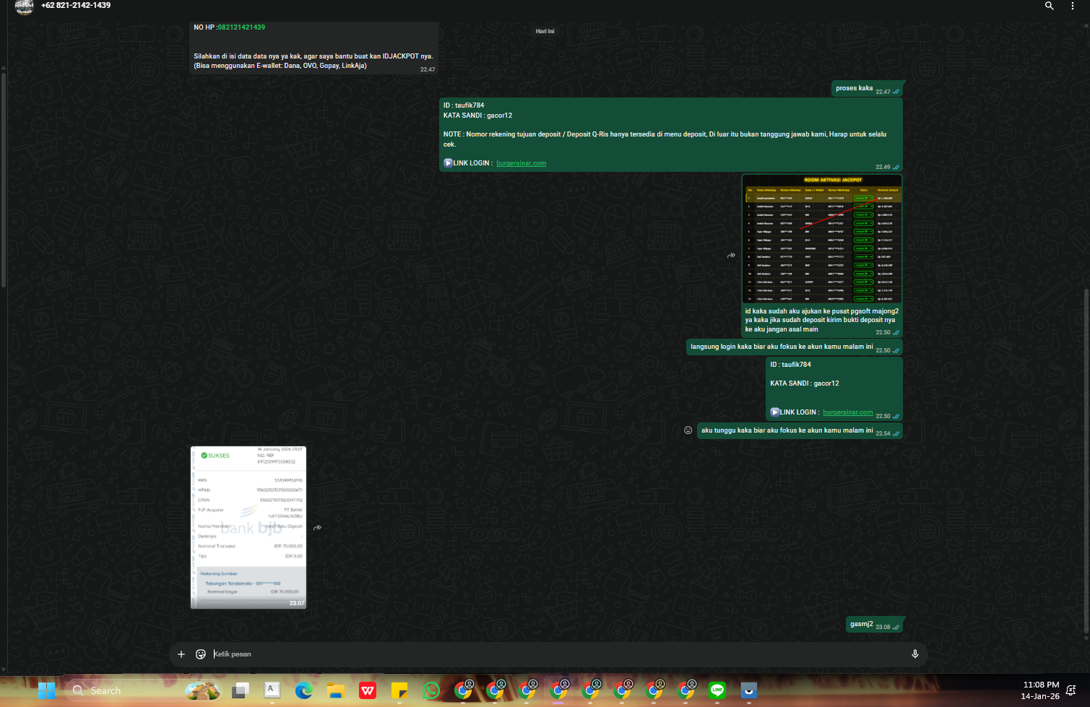
Task: Start a voice message recording
Action: (x=915, y=654)
